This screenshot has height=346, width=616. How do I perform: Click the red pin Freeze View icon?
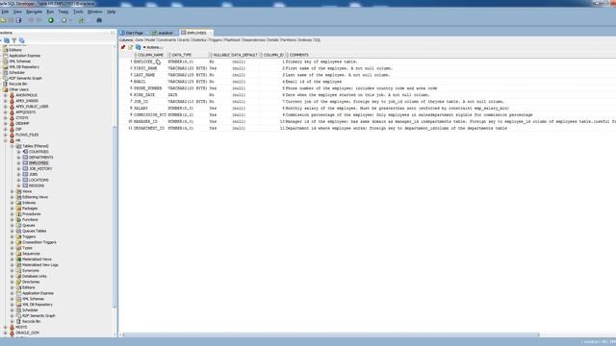pyautogui.click(x=123, y=47)
